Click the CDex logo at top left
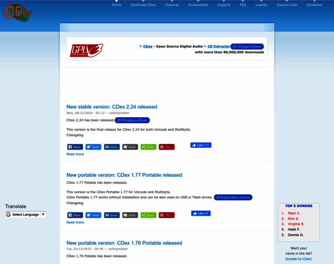 click(18, 13)
